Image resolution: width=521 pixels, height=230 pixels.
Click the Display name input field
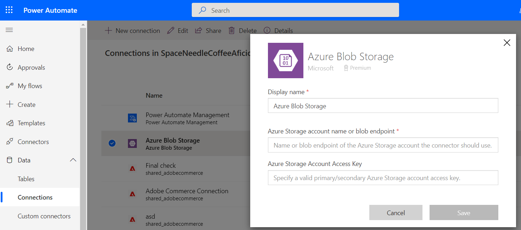pos(383,105)
